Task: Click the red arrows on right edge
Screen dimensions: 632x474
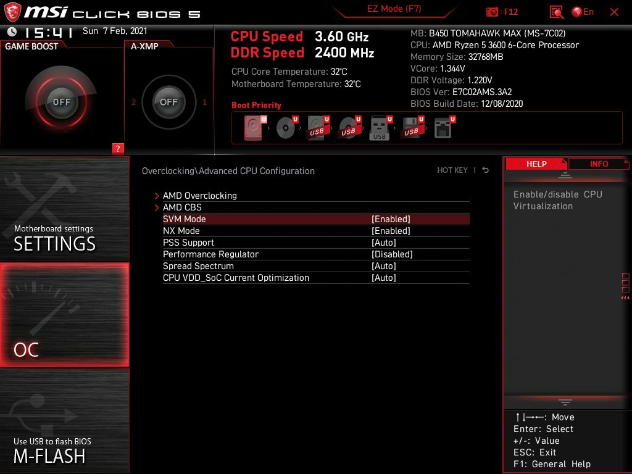Action: [625, 298]
